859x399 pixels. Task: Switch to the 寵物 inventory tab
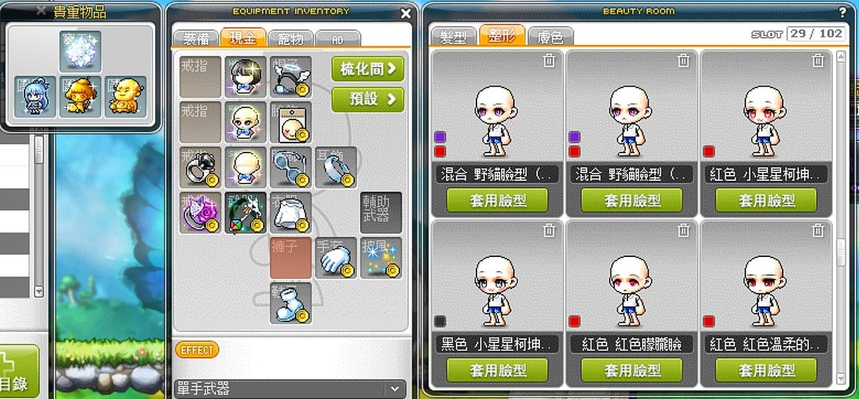point(291,39)
